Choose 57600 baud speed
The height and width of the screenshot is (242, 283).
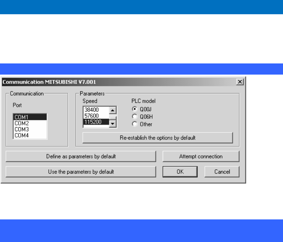pyautogui.click(x=96, y=116)
